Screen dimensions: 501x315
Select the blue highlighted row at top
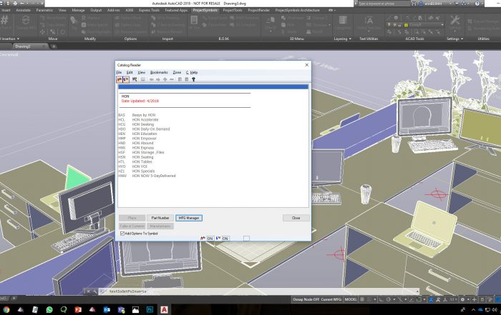(213, 86)
